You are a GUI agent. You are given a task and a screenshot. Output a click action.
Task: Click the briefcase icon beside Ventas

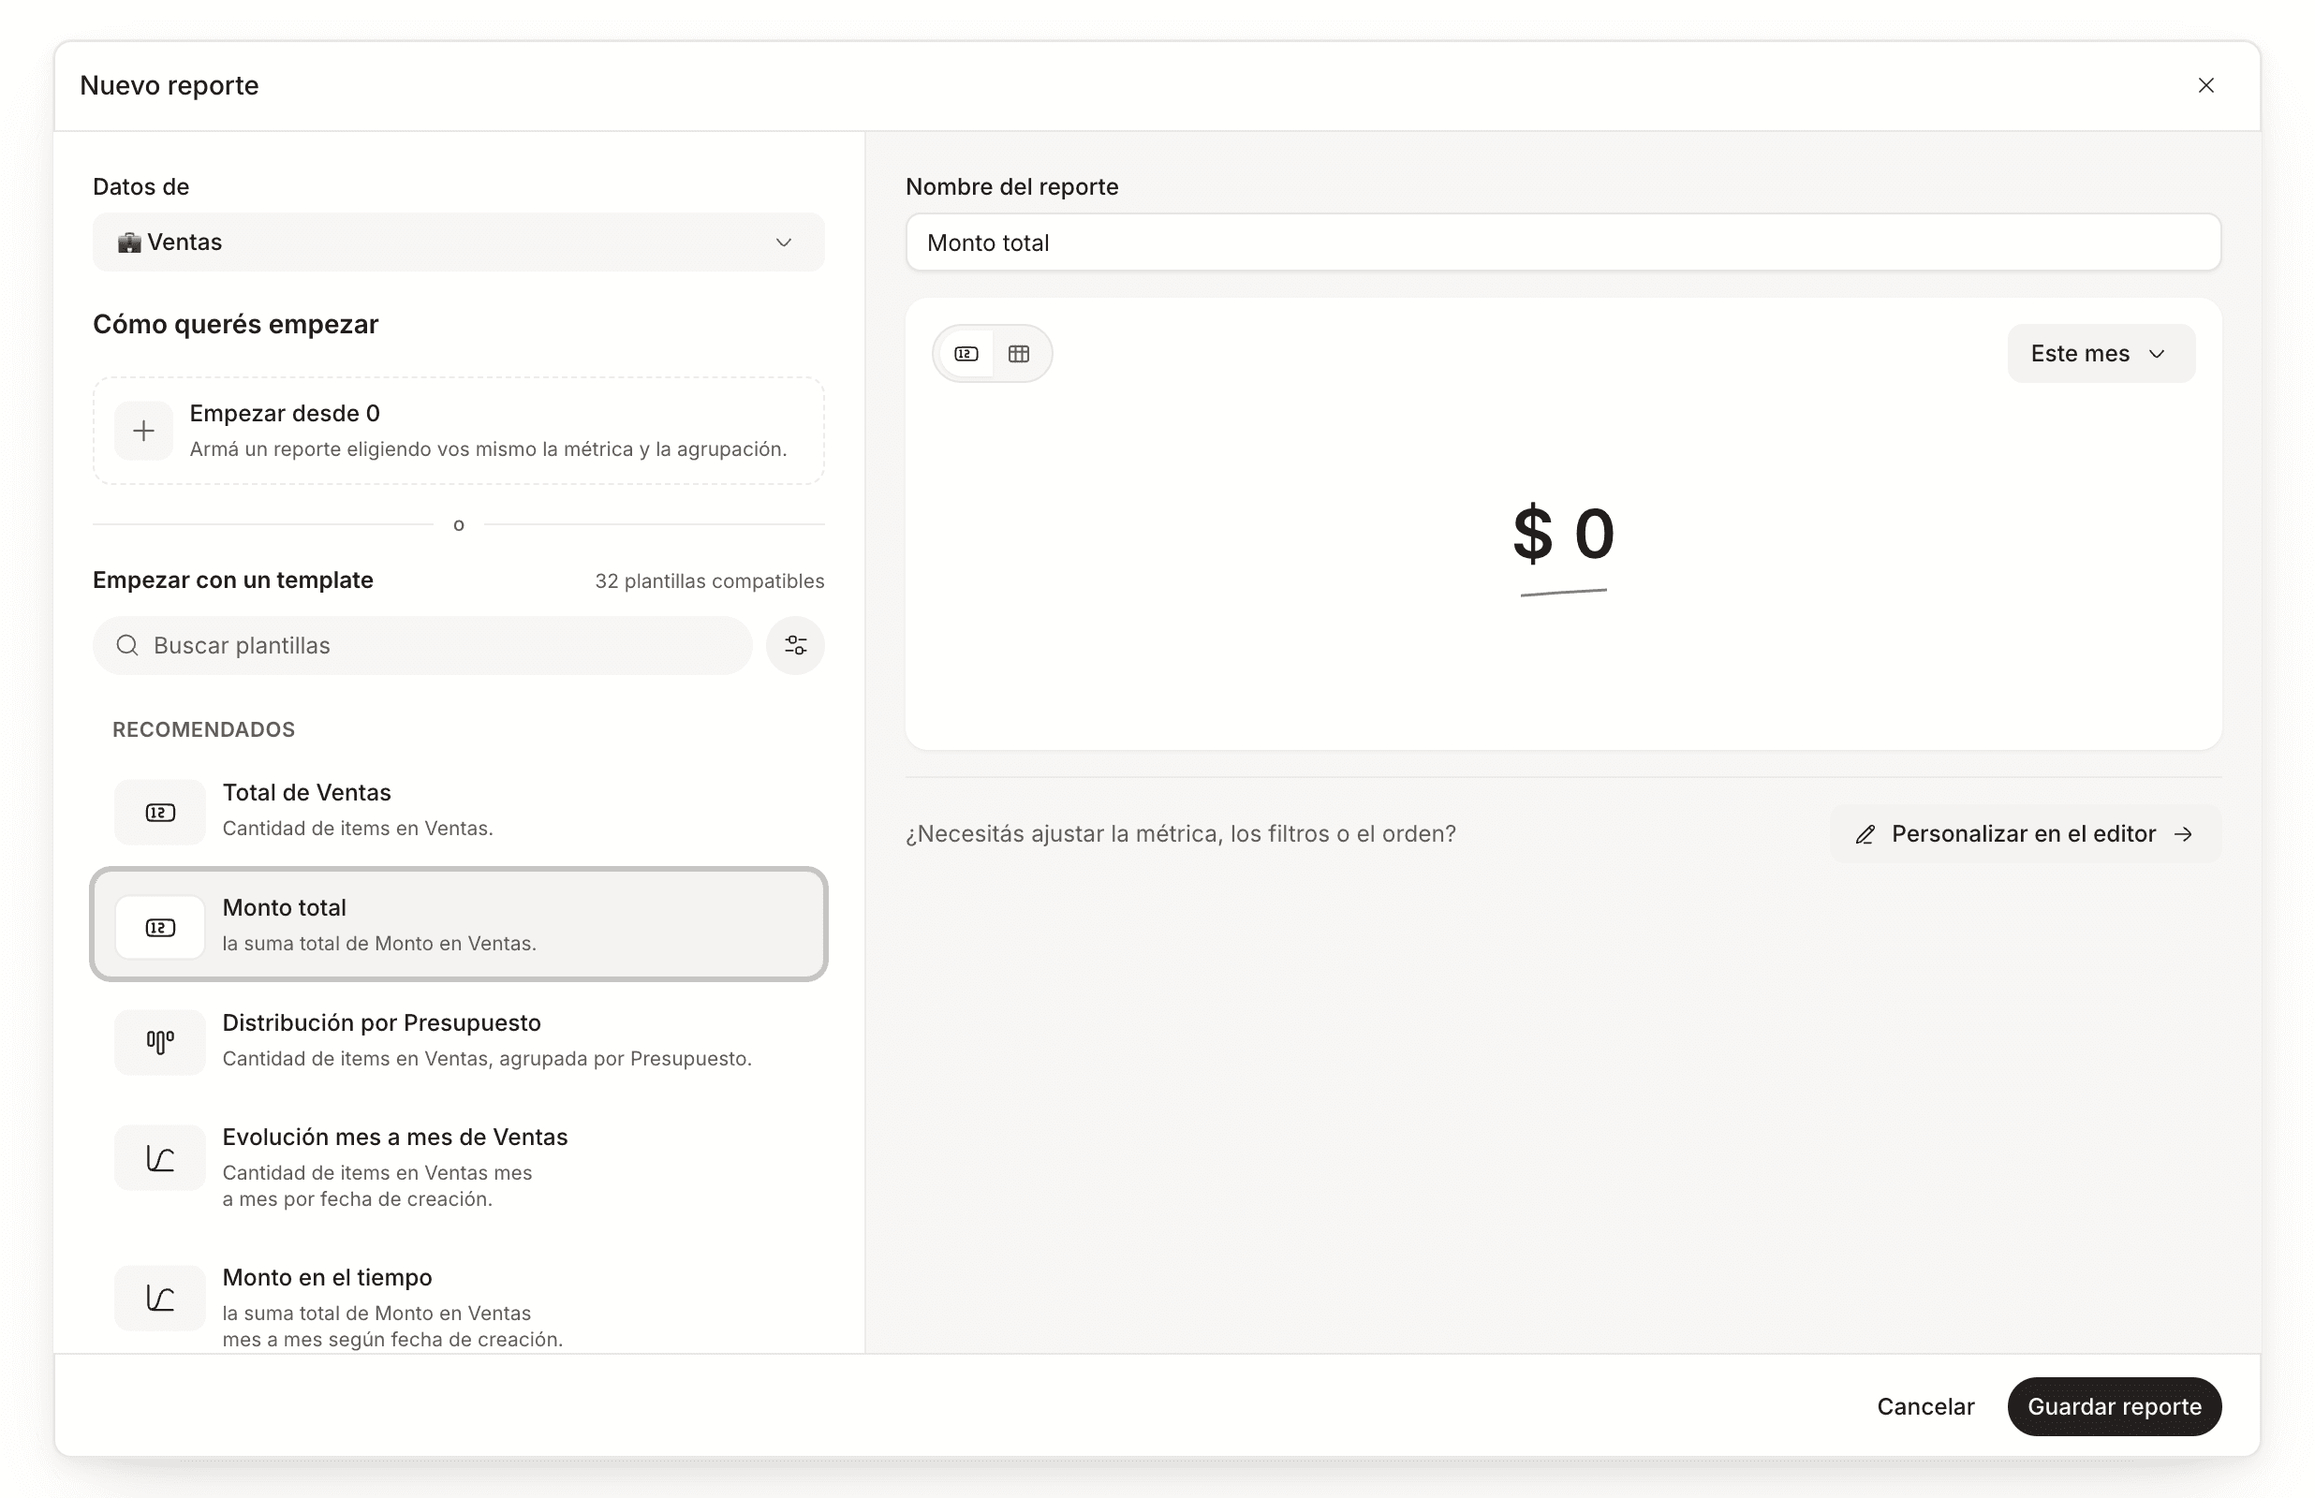128,242
